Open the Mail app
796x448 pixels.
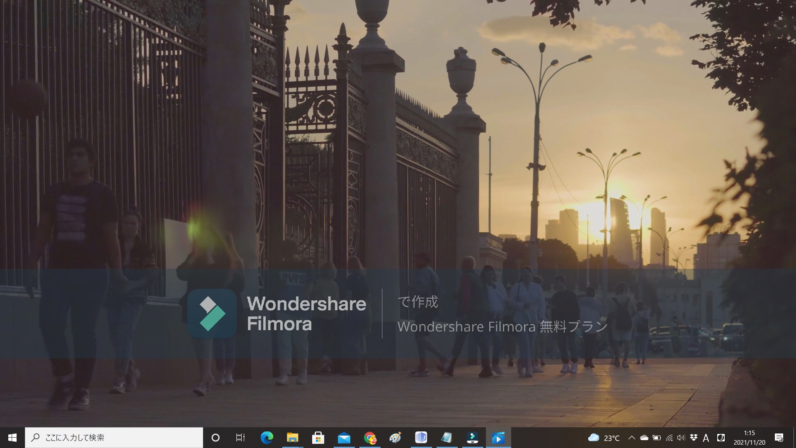coord(344,438)
